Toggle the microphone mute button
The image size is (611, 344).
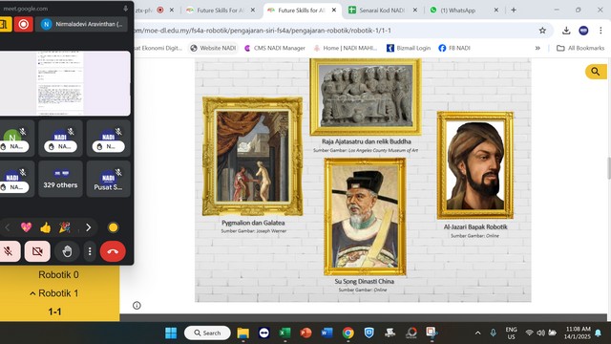pos(9,251)
